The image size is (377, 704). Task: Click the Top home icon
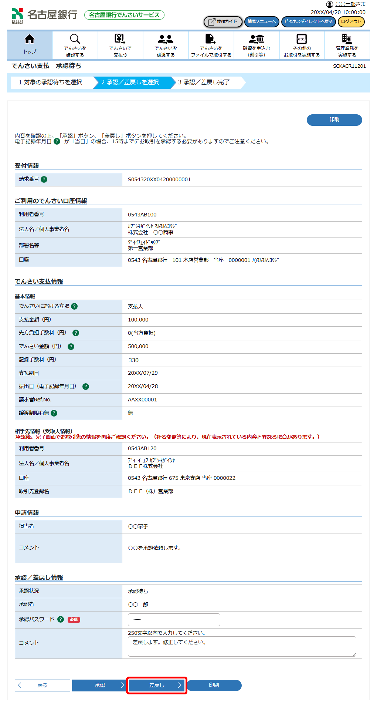(30, 39)
